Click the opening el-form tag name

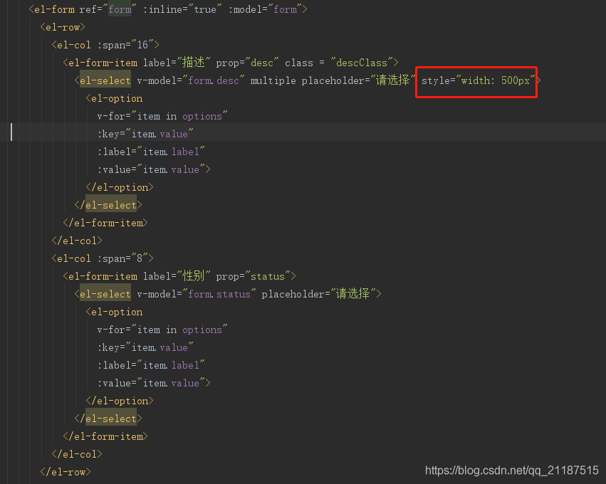tap(54, 9)
